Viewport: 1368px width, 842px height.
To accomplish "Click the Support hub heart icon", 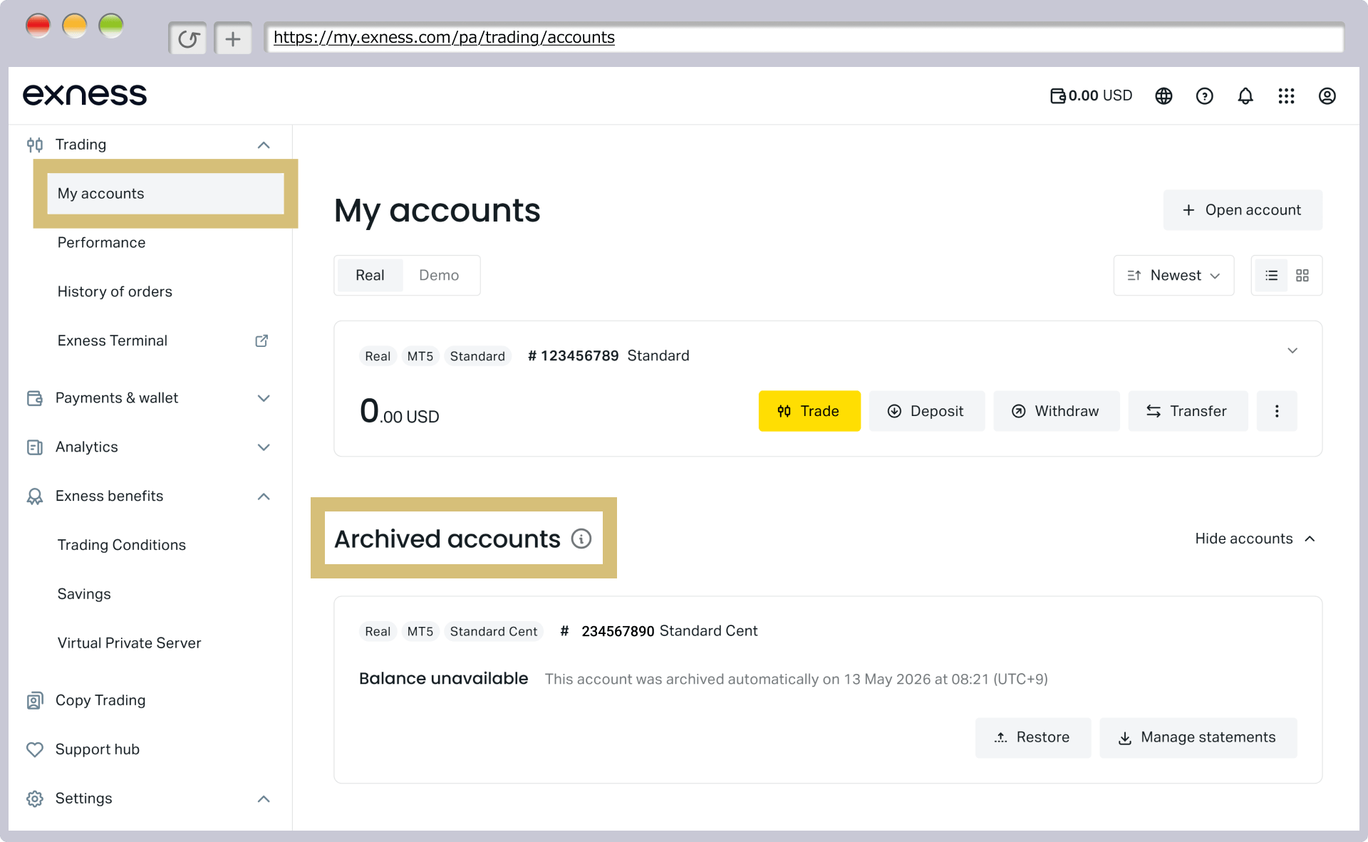I will (35, 749).
